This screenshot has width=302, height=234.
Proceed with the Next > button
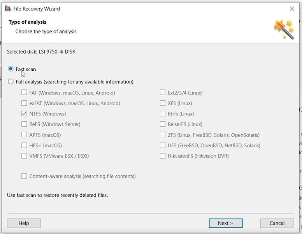226,223
